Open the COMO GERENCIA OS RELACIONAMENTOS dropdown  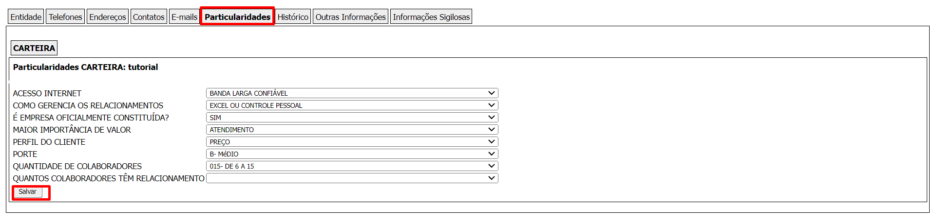pyautogui.click(x=352, y=105)
